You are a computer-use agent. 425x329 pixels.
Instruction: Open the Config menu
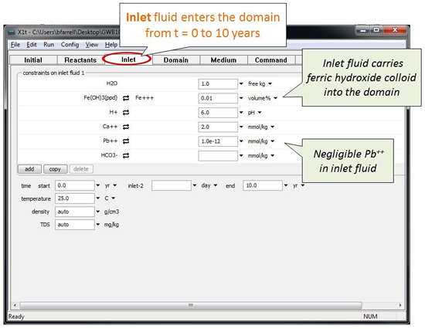70,45
